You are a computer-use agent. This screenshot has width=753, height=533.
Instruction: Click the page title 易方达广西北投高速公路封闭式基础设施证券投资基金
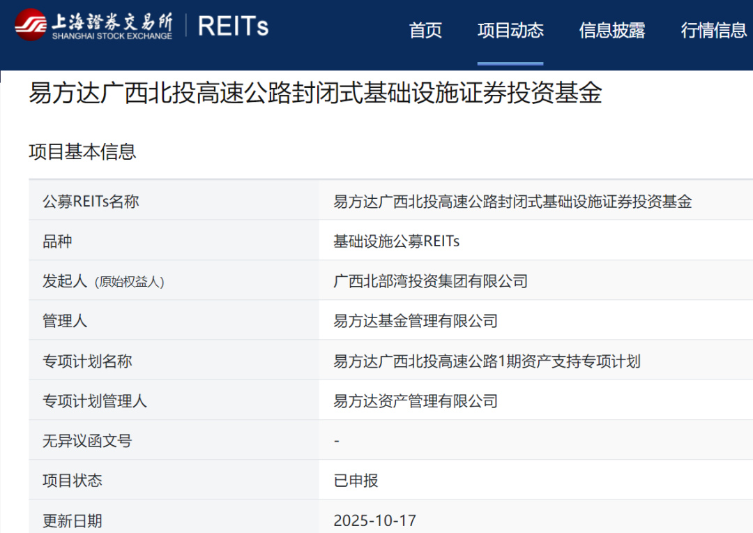315,92
